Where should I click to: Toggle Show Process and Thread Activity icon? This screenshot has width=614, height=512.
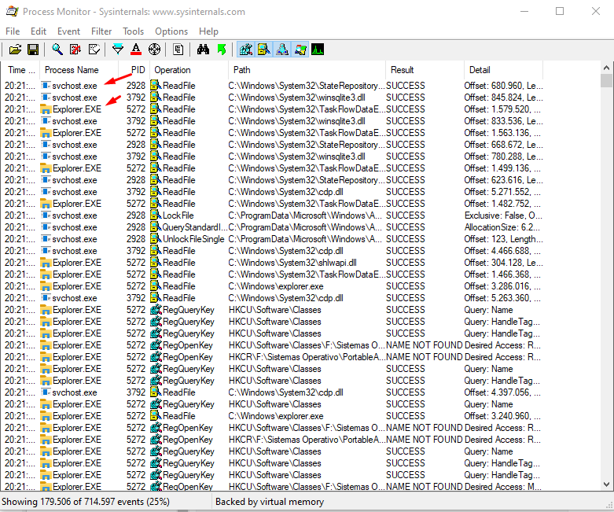(300, 50)
